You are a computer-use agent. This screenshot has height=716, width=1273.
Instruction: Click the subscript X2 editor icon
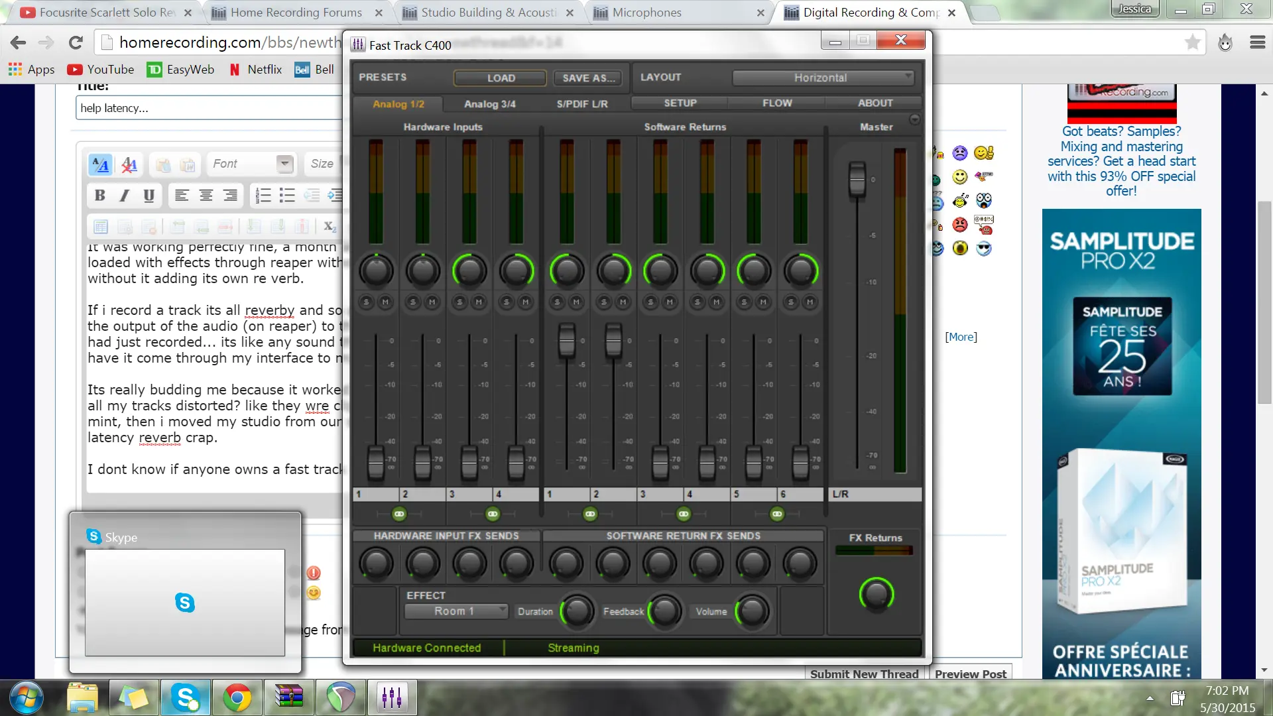point(330,227)
